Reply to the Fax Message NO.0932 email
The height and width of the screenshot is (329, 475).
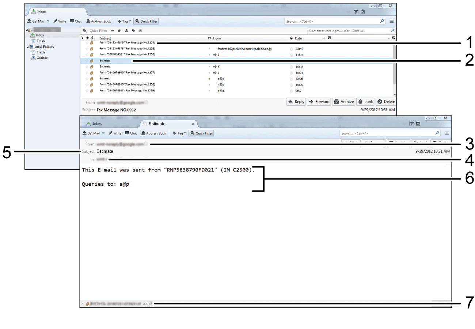pos(296,102)
